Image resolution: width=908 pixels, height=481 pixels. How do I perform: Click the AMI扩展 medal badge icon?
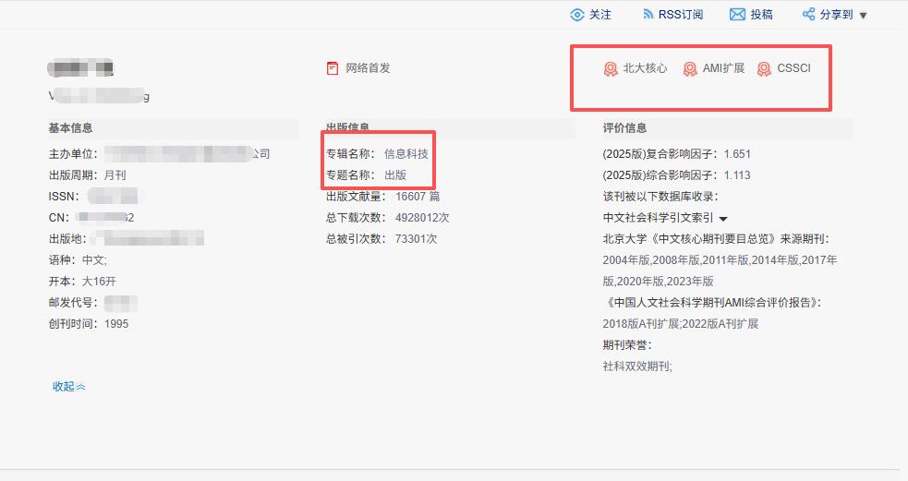click(690, 69)
